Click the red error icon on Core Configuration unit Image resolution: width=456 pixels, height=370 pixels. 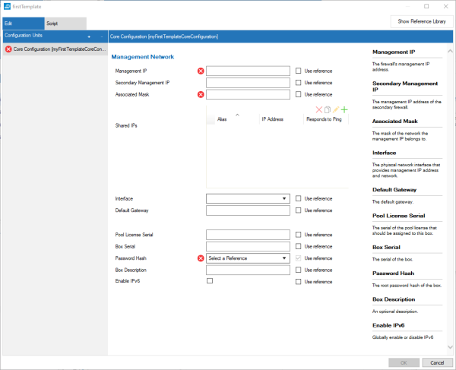(8, 49)
